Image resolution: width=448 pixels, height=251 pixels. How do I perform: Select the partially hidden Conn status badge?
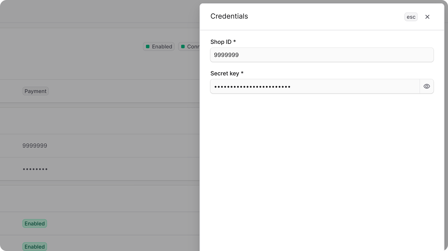pyautogui.click(x=189, y=47)
